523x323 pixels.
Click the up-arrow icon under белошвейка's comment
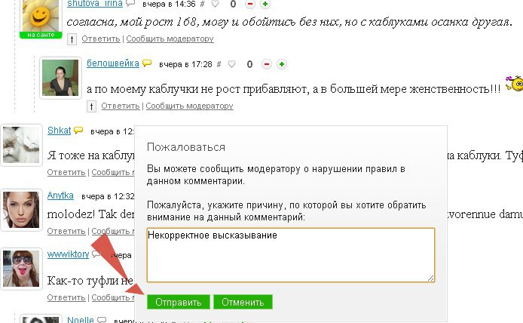click(92, 106)
